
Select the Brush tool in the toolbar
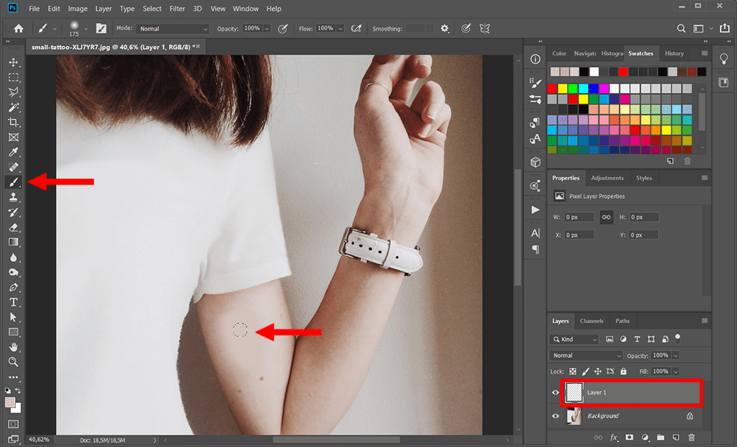coord(13,182)
